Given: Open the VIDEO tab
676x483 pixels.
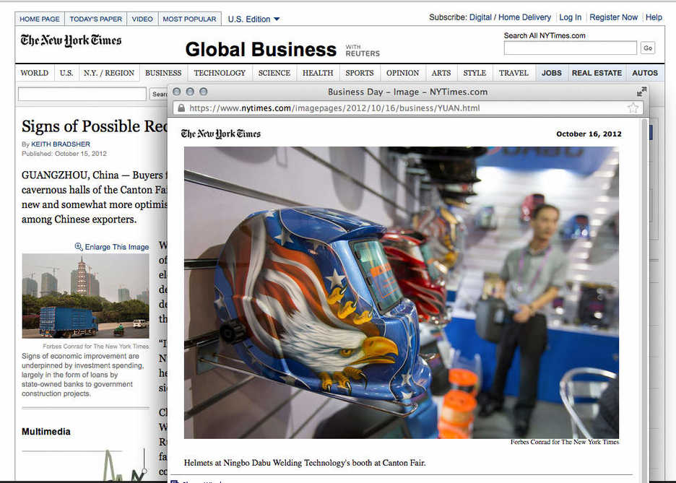Looking at the screenshot, I should (x=142, y=19).
